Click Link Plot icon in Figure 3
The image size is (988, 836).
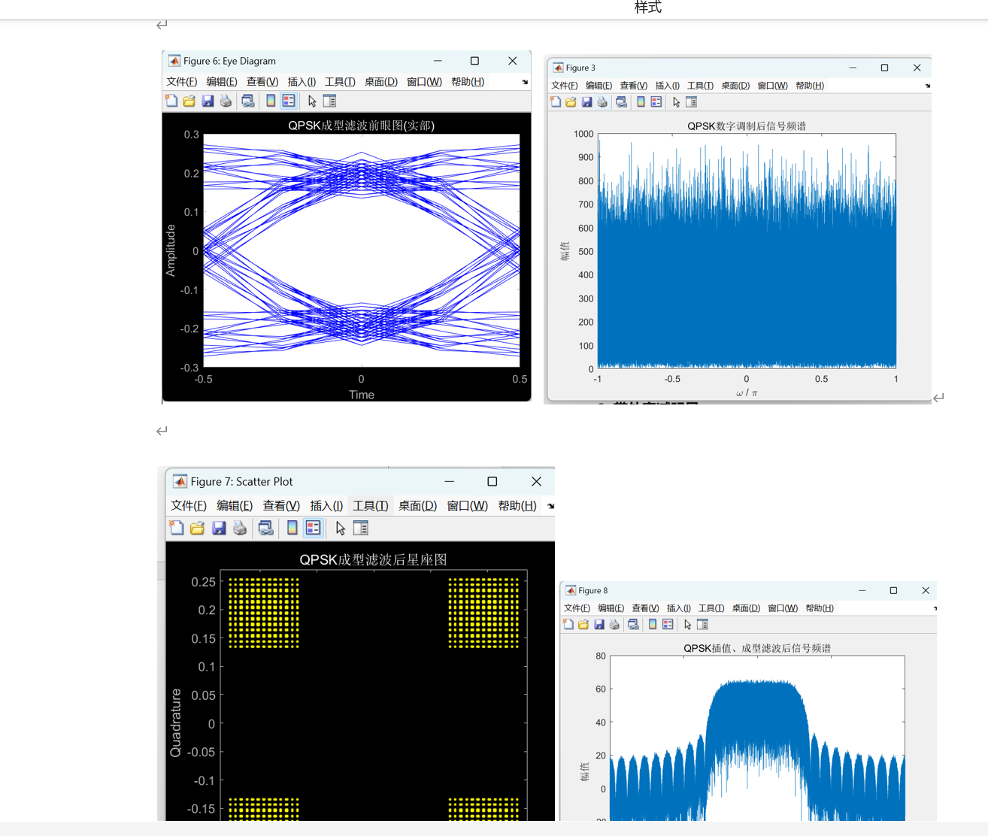[621, 102]
